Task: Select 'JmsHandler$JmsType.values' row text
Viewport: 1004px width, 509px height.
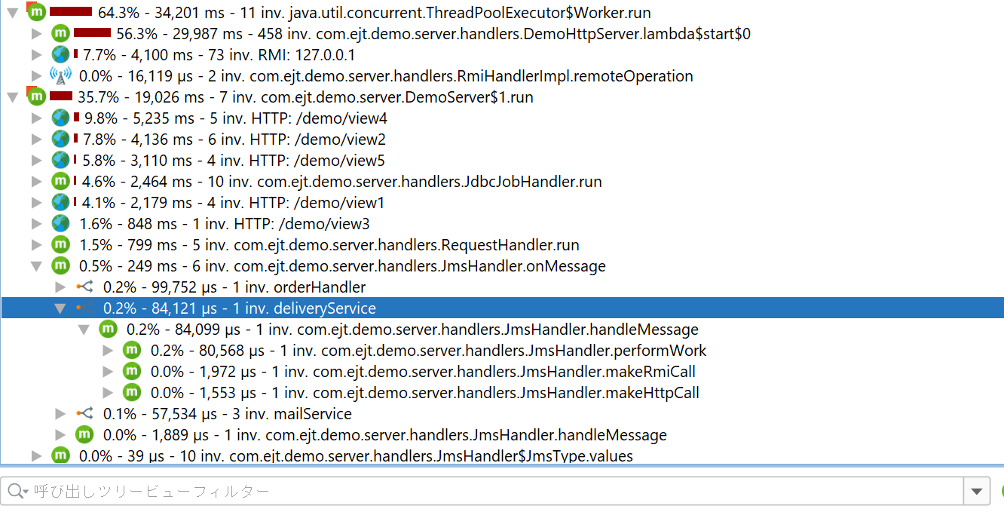Action: pos(356,456)
